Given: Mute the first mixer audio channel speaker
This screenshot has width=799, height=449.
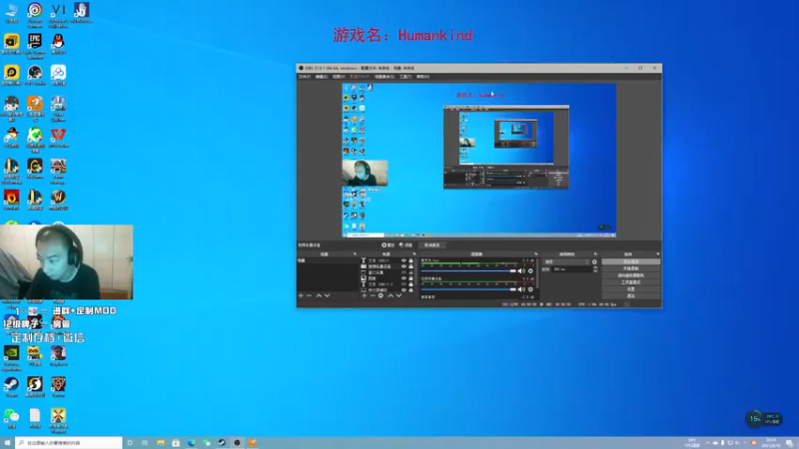Looking at the screenshot, I should pyautogui.click(x=521, y=270).
